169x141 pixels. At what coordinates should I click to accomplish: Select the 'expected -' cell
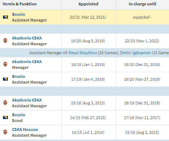(142, 17)
